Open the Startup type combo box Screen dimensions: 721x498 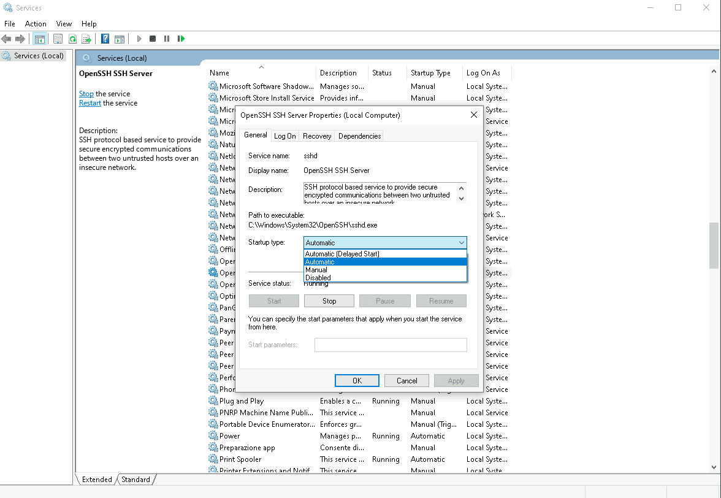click(x=385, y=242)
